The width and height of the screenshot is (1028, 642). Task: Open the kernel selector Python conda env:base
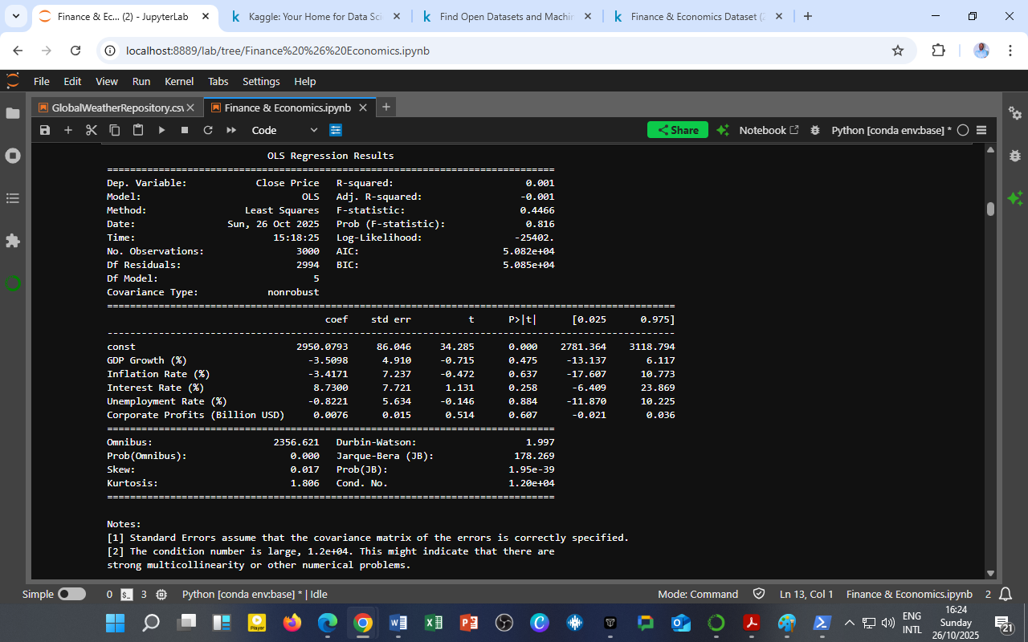pos(886,129)
